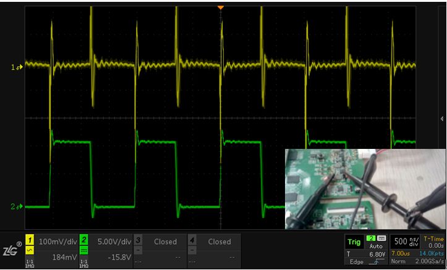Open the Trig menu
This screenshot has height=270, width=447.
[x=354, y=242]
